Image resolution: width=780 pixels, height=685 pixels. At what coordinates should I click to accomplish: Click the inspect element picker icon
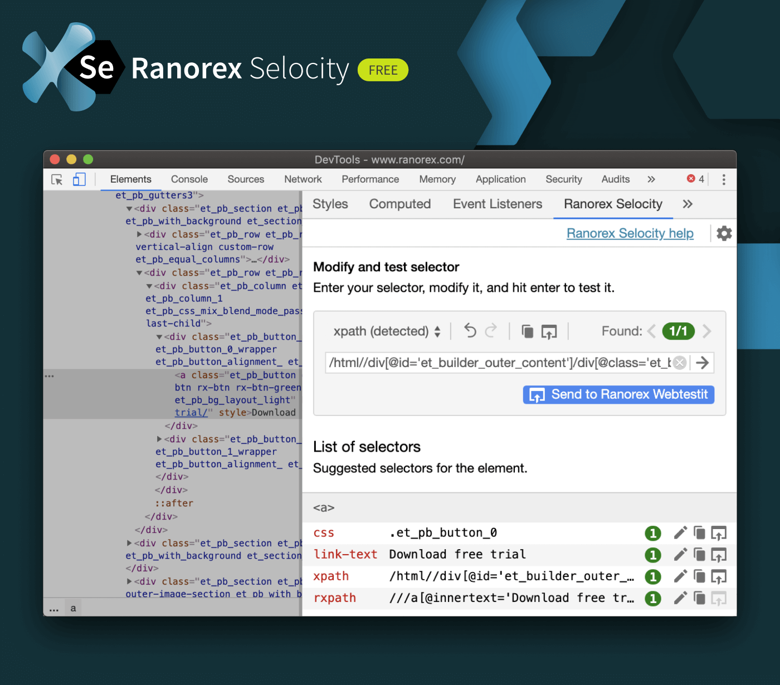coord(57,179)
